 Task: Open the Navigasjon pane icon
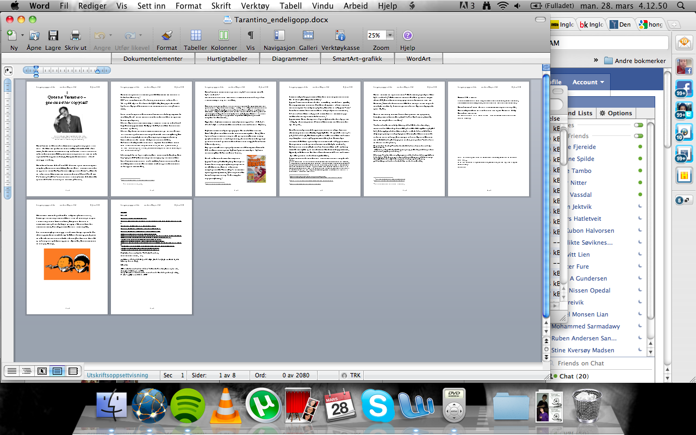coord(279,35)
